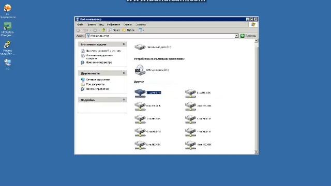Image resolution: width=331 pixels, height=186 pixels.
Task: Open Установка и удаление программ link
Action: tap(99, 57)
